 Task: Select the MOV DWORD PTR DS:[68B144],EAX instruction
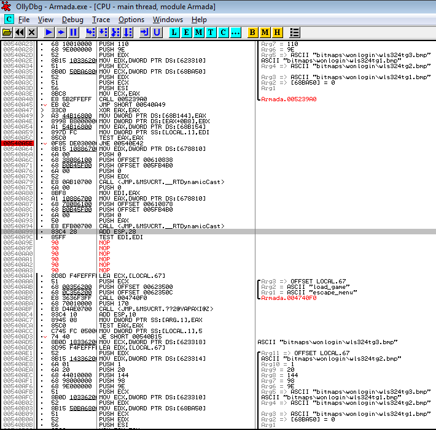(153, 116)
